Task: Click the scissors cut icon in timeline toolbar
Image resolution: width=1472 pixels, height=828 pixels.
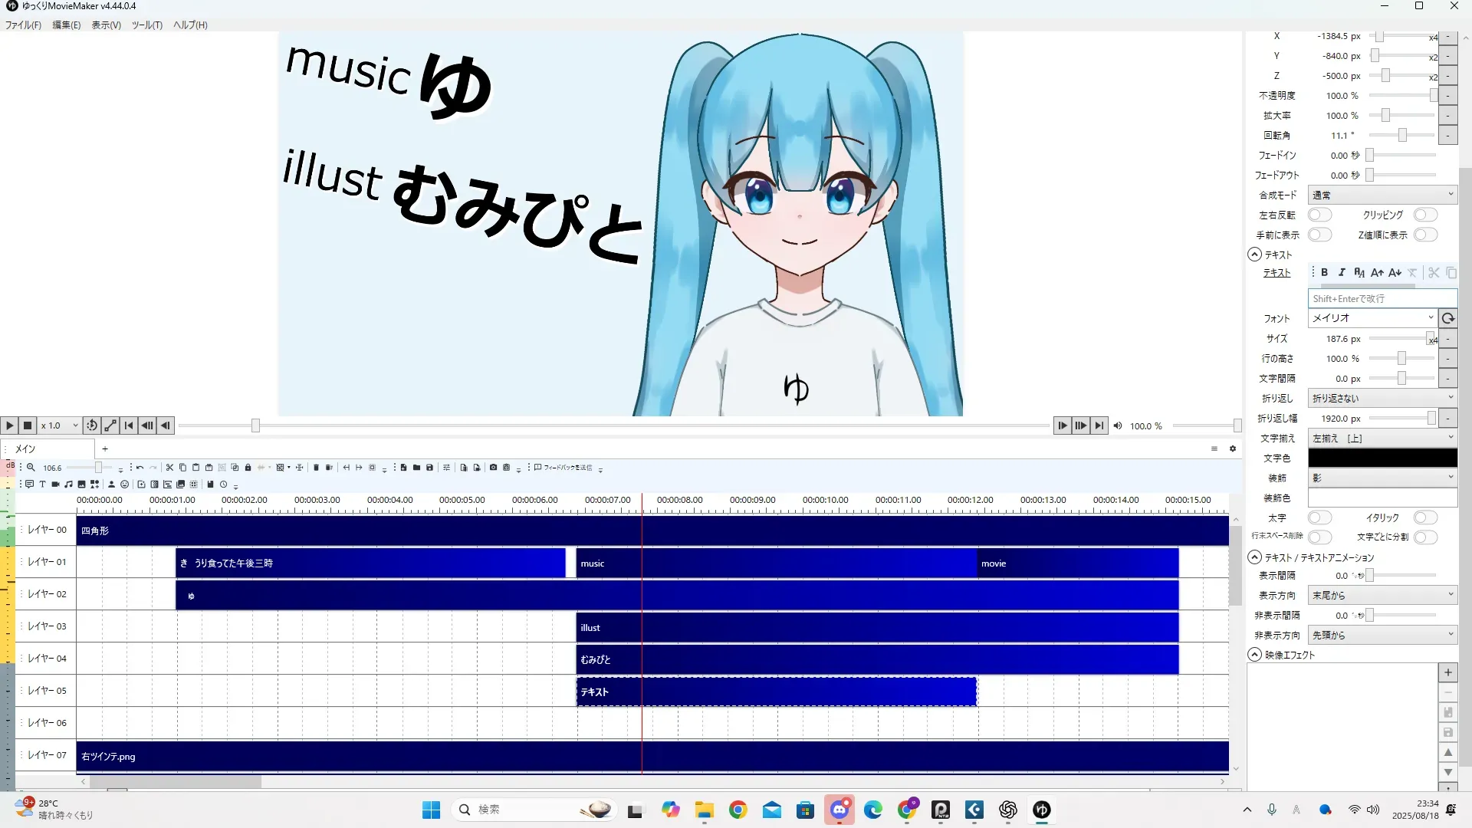Action: tap(169, 468)
